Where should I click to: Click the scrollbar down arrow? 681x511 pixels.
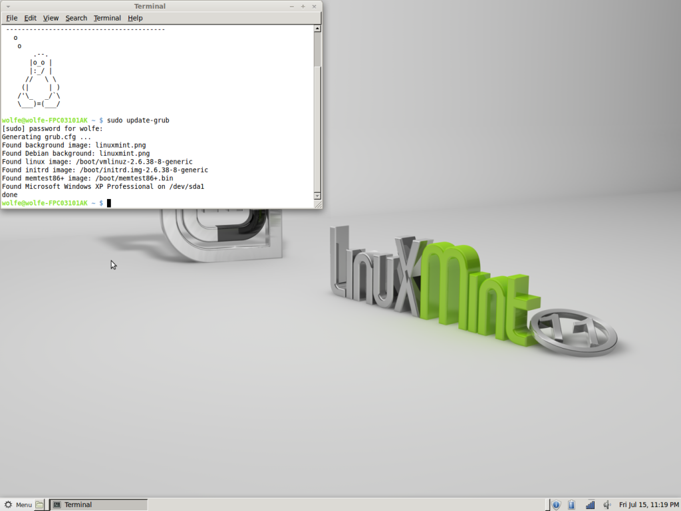(x=317, y=197)
